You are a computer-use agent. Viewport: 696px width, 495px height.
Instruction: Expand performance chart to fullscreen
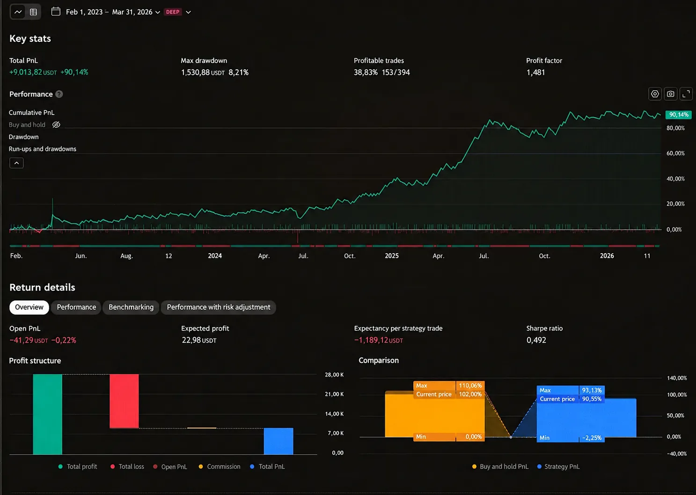point(686,94)
